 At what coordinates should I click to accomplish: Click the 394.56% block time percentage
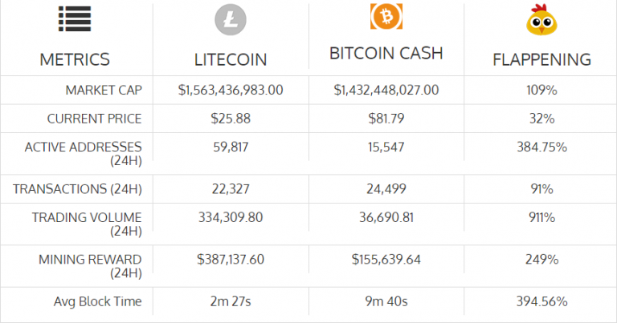point(541,301)
